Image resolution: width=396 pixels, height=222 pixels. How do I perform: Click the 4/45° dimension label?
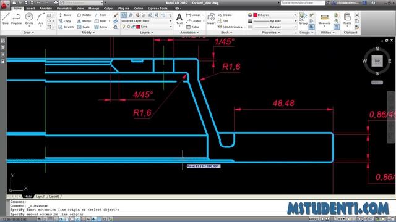pos(143,95)
